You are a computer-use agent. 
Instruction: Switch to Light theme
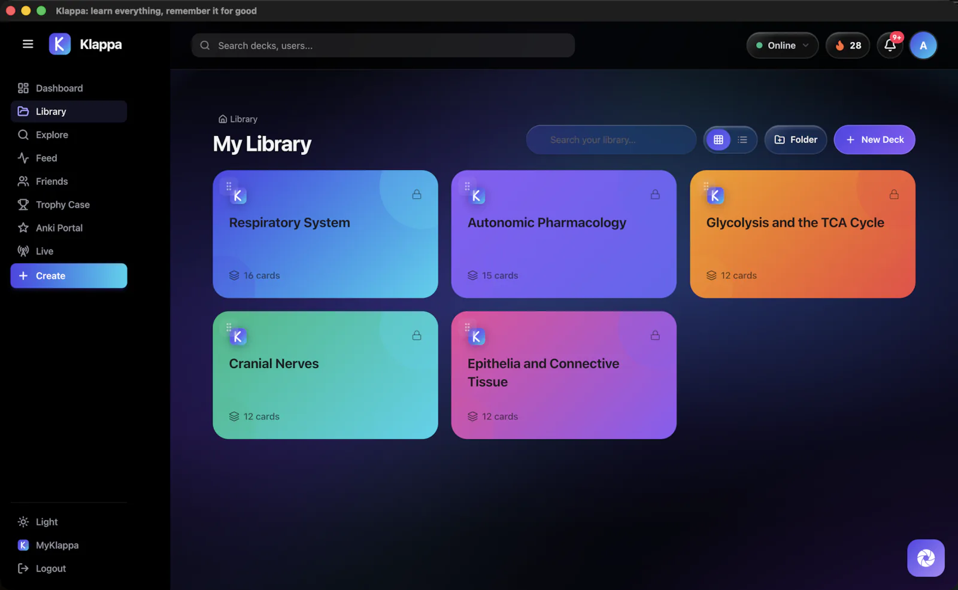tap(69, 522)
